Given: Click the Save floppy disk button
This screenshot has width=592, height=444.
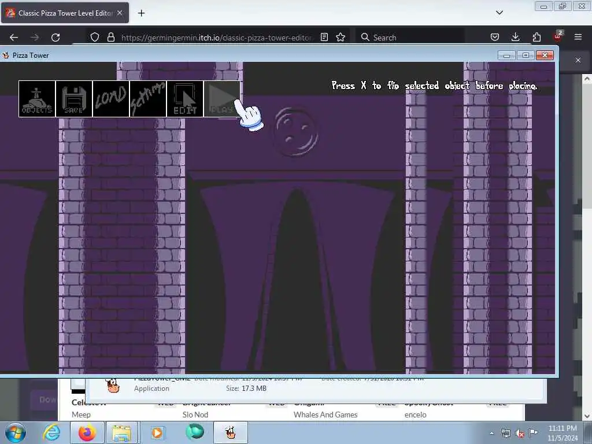Looking at the screenshot, I should [74, 99].
